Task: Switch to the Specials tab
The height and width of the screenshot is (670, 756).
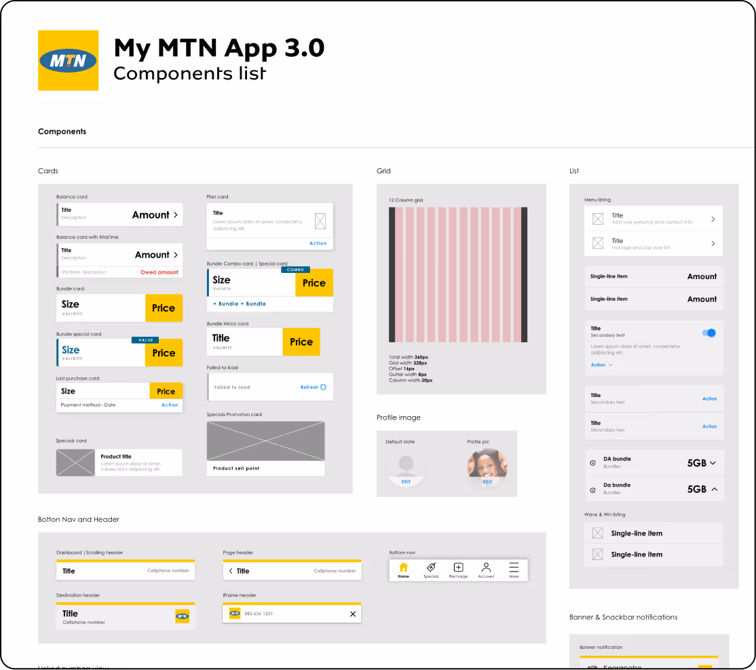Action: tap(431, 568)
